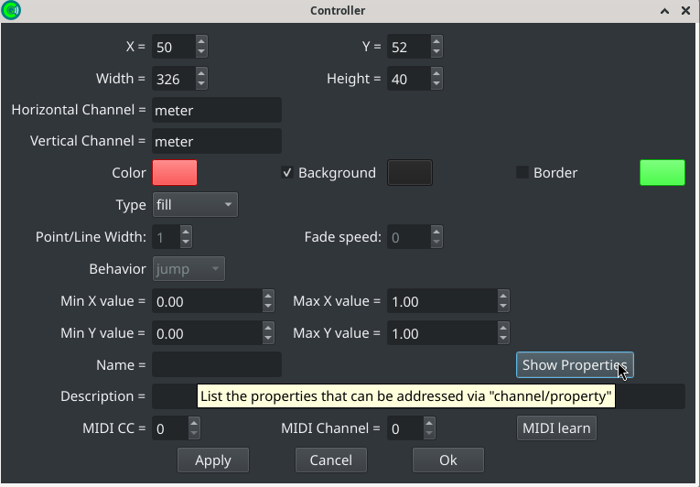
Task: Close the Controller window
Action: pos(685,11)
